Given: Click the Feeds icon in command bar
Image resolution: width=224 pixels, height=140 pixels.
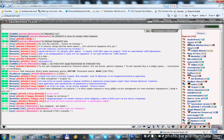Looking at the screenshot, I should coord(175,16).
